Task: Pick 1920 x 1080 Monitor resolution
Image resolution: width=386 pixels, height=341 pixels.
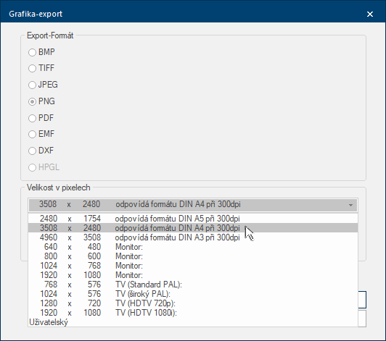Action: pyautogui.click(x=193, y=275)
